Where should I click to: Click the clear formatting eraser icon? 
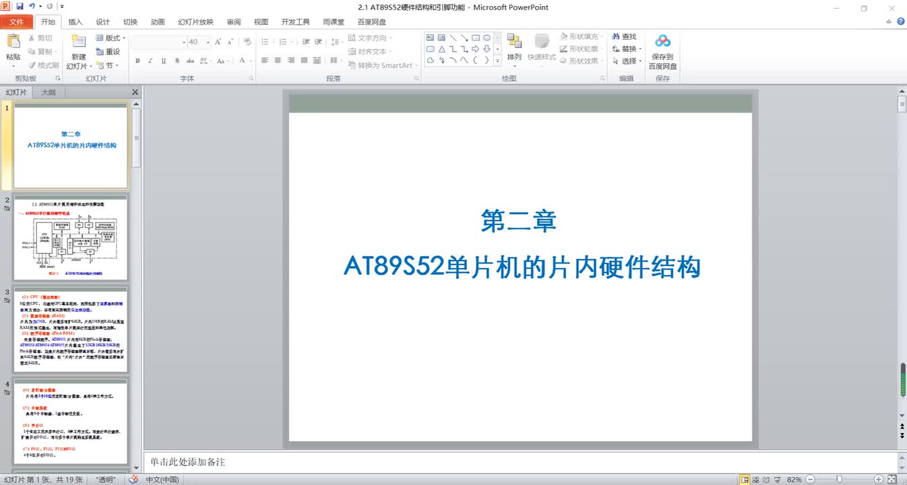coord(247,42)
